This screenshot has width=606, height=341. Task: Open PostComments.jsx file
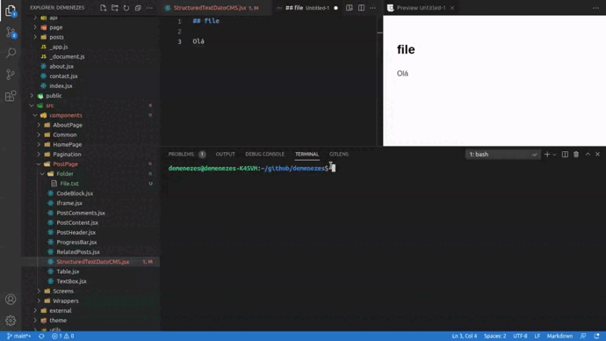point(81,213)
